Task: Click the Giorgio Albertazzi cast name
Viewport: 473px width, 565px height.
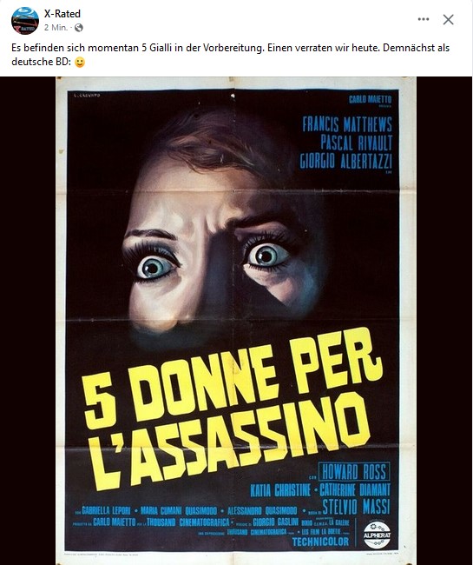Action: click(x=345, y=161)
